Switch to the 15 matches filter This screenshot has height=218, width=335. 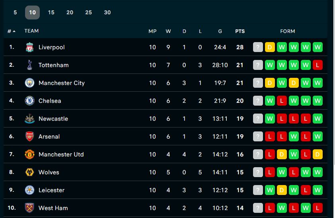click(x=51, y=12)
